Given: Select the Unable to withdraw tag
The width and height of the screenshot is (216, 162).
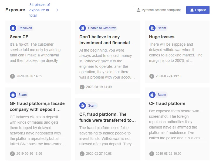Looking at the screenshot, I should click(102, 28).
